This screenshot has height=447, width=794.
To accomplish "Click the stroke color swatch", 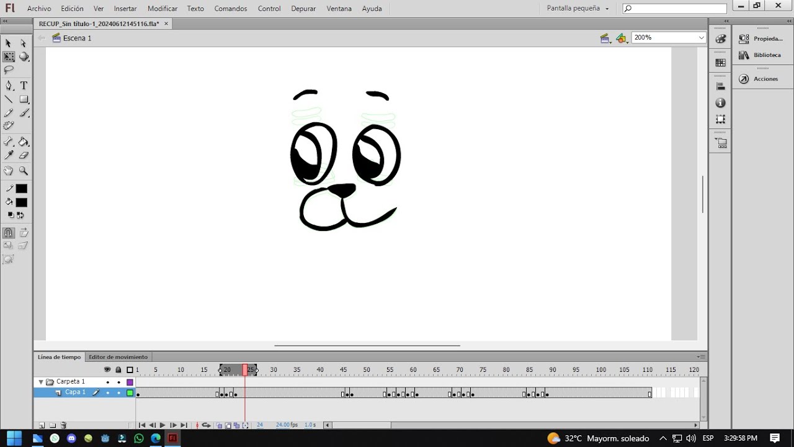I will pyautogui.click(x=21, y=189).
